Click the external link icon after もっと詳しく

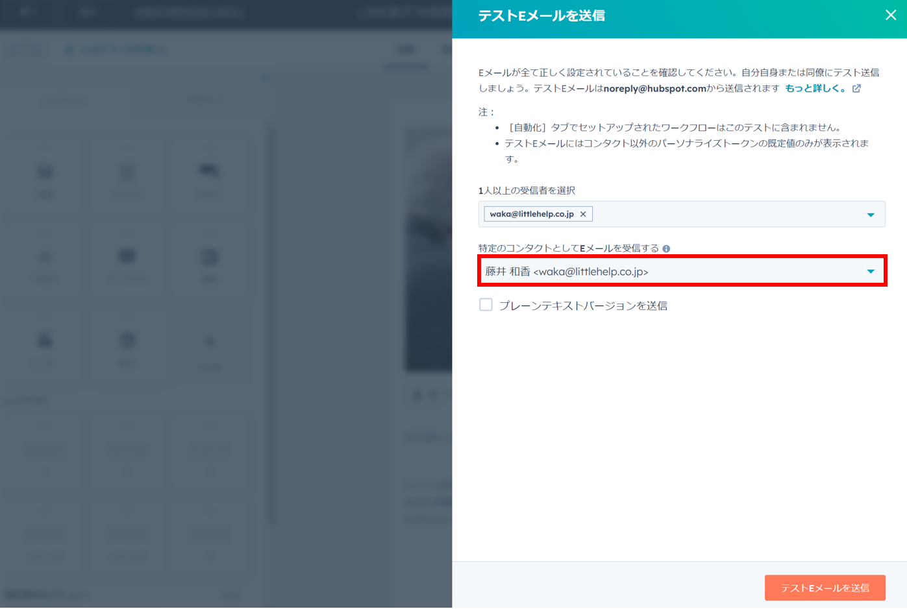(x=856, y=88)
